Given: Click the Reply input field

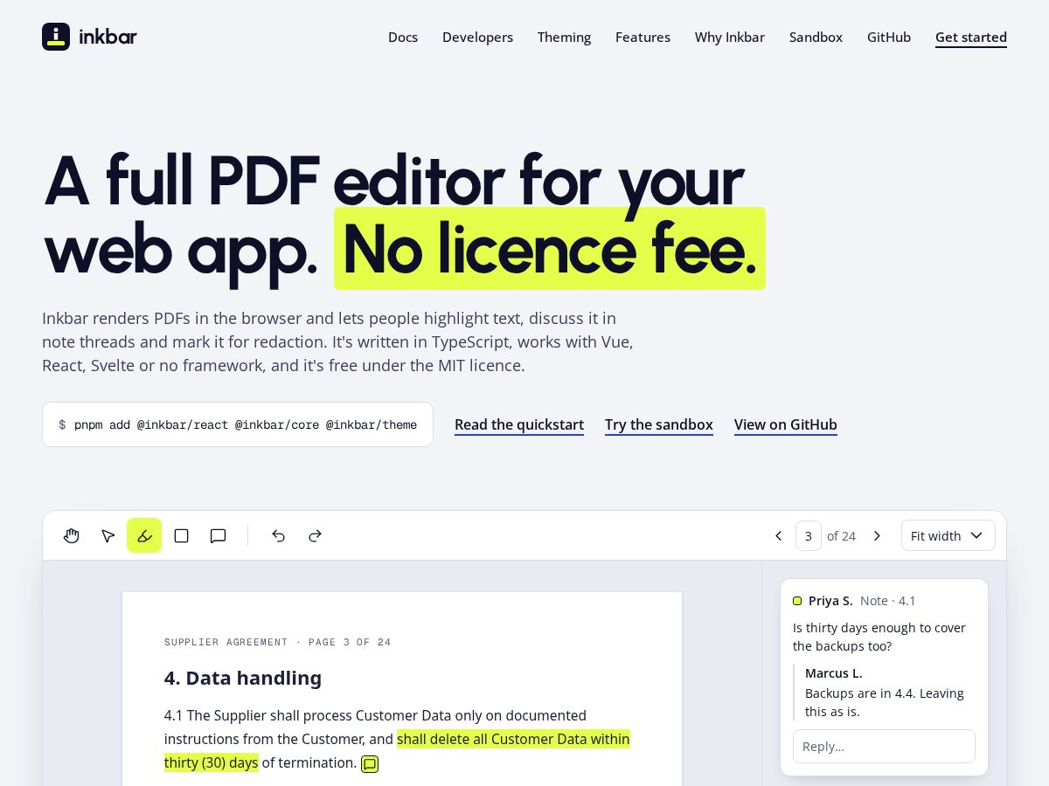Looking at the screenshot, I should point(884,746).
